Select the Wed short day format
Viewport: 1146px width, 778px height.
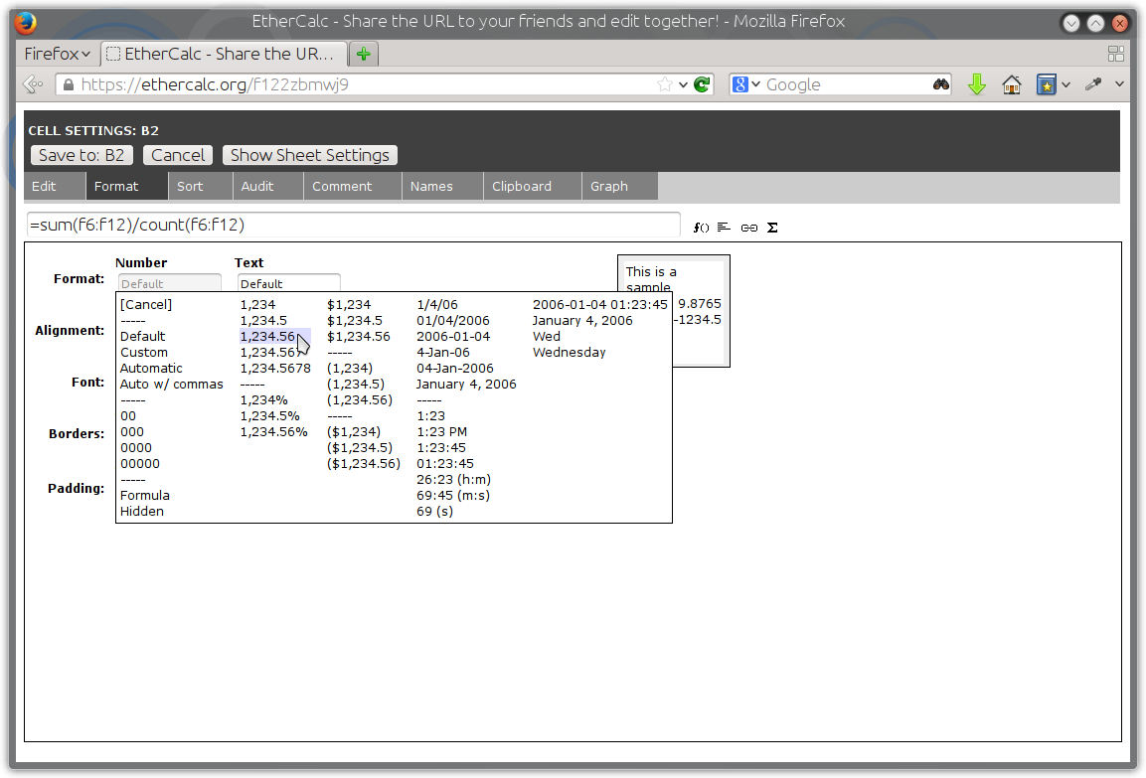pos(547,337)
